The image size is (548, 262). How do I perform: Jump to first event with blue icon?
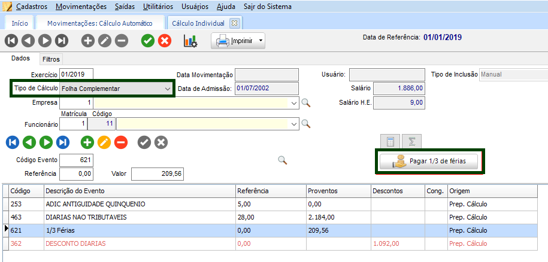13,142
